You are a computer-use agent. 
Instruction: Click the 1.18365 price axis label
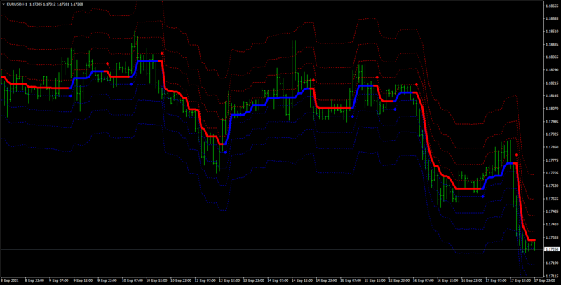(x=552, y=57)
